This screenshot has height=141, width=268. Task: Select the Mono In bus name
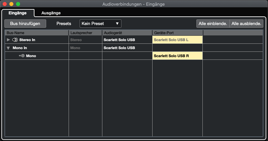point(20,48)
